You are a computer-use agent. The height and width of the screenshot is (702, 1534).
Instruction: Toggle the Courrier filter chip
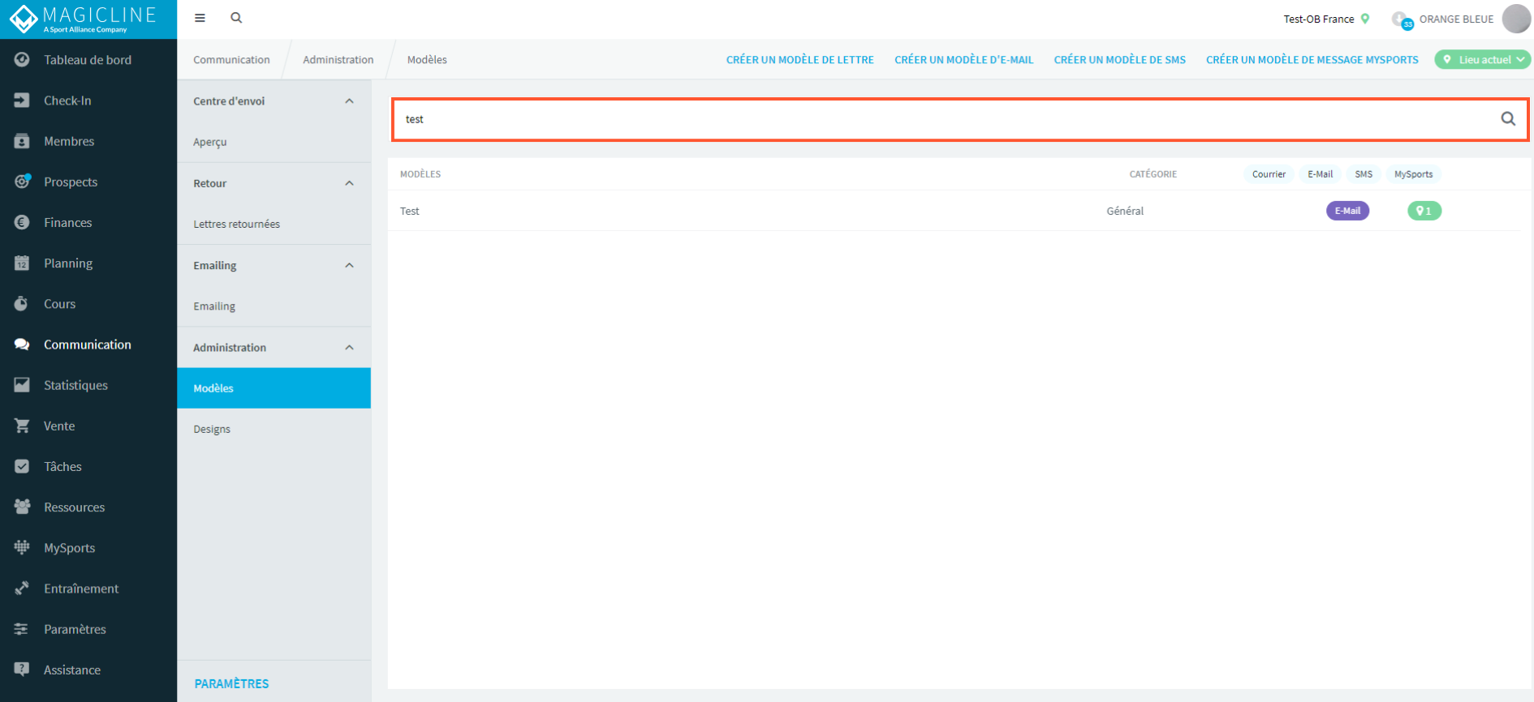(x=1269, y=174)
